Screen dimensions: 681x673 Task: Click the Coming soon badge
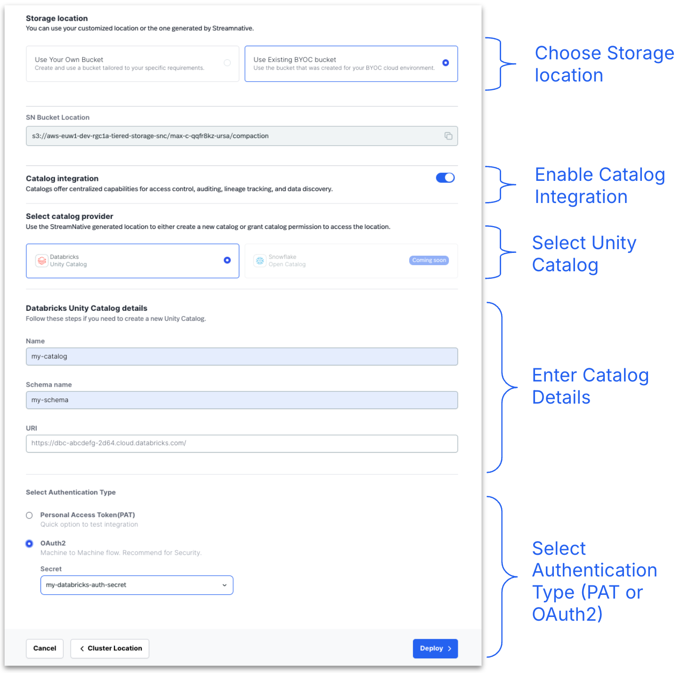click(x=429, y=260)
